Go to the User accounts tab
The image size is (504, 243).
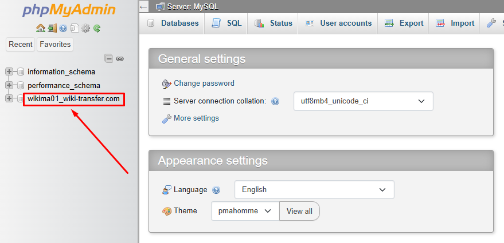(338, 23)
